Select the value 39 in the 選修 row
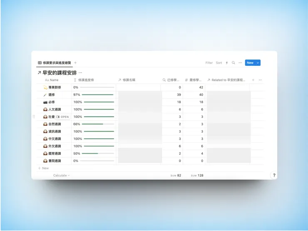The width and height of the screenshot is (308, 231). point(179,95)
